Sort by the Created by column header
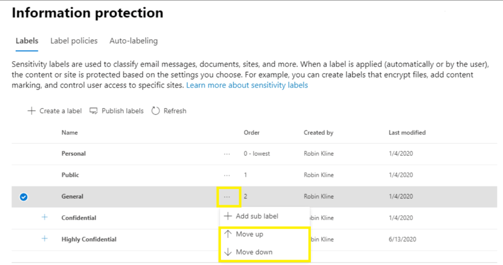Screen dimensions: 503x265 [318, 132]
